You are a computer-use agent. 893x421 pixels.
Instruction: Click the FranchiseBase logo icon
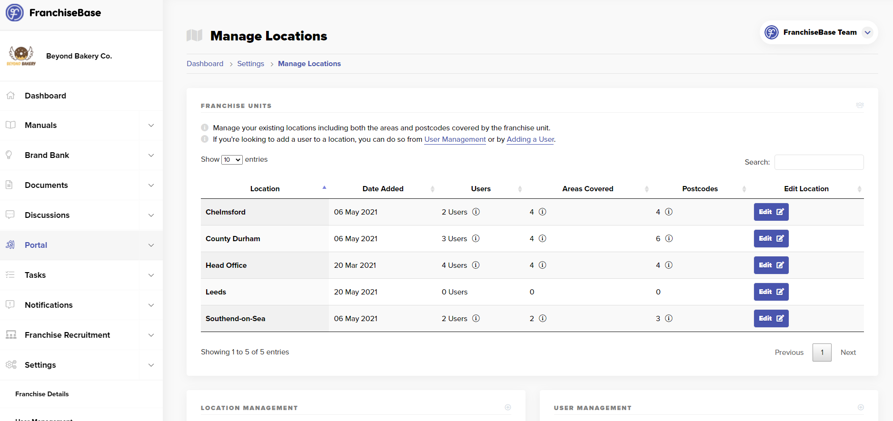click(x=14, y=12)
